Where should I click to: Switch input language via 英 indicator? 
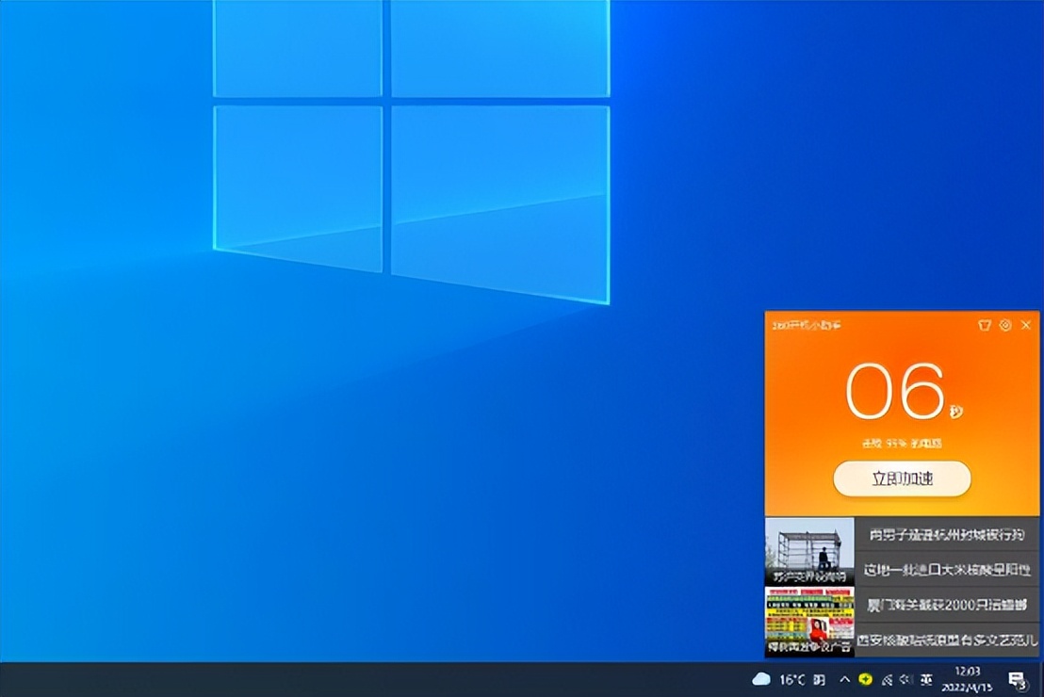click(926, 680)
